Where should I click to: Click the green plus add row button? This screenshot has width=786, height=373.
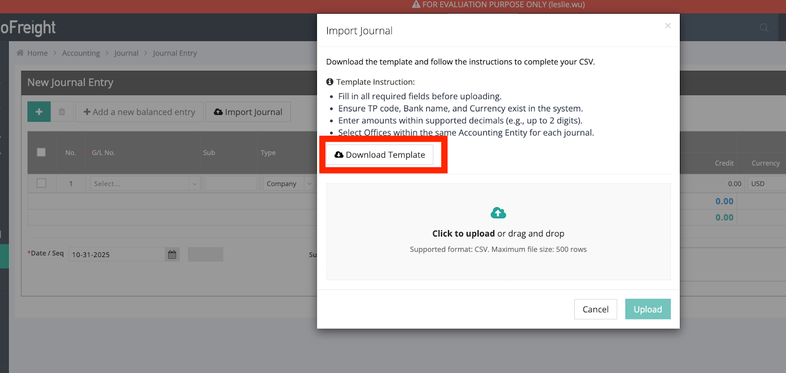[39, 112]
